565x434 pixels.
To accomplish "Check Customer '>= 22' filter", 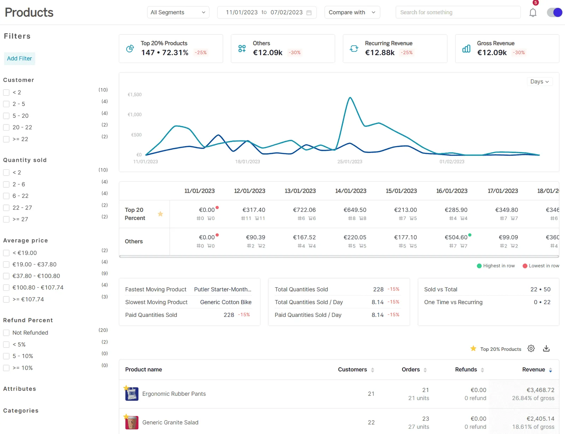I will click(x=6, y=139).
